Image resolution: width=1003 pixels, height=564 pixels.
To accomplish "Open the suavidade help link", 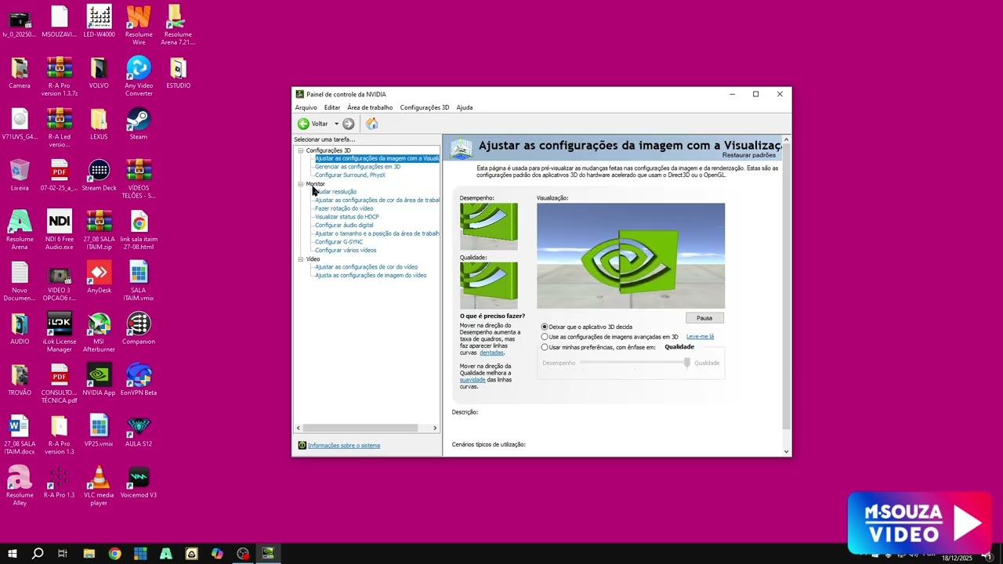I will coord(473,380).
